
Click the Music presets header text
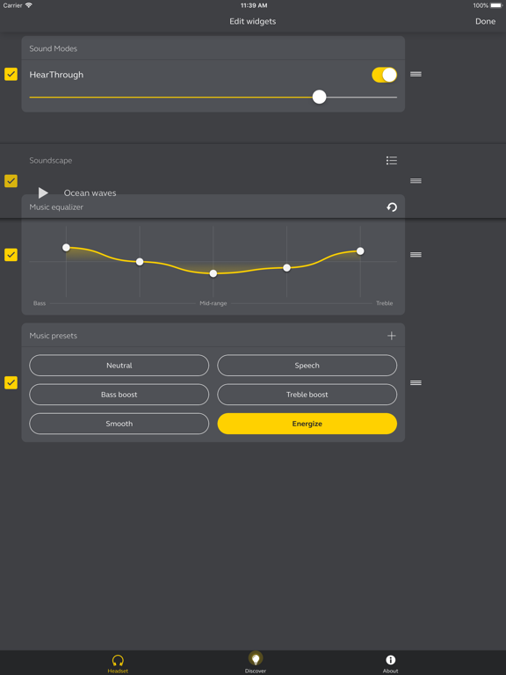coord(53,336)
